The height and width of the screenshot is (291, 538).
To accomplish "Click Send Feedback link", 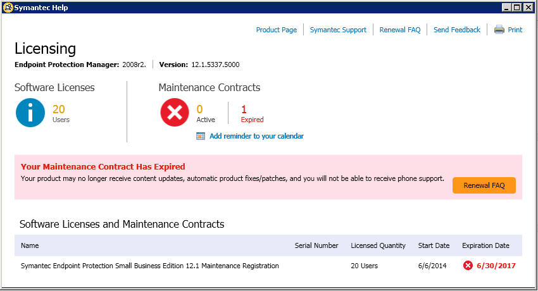I will pyautogui.click(x=457, y=30).
